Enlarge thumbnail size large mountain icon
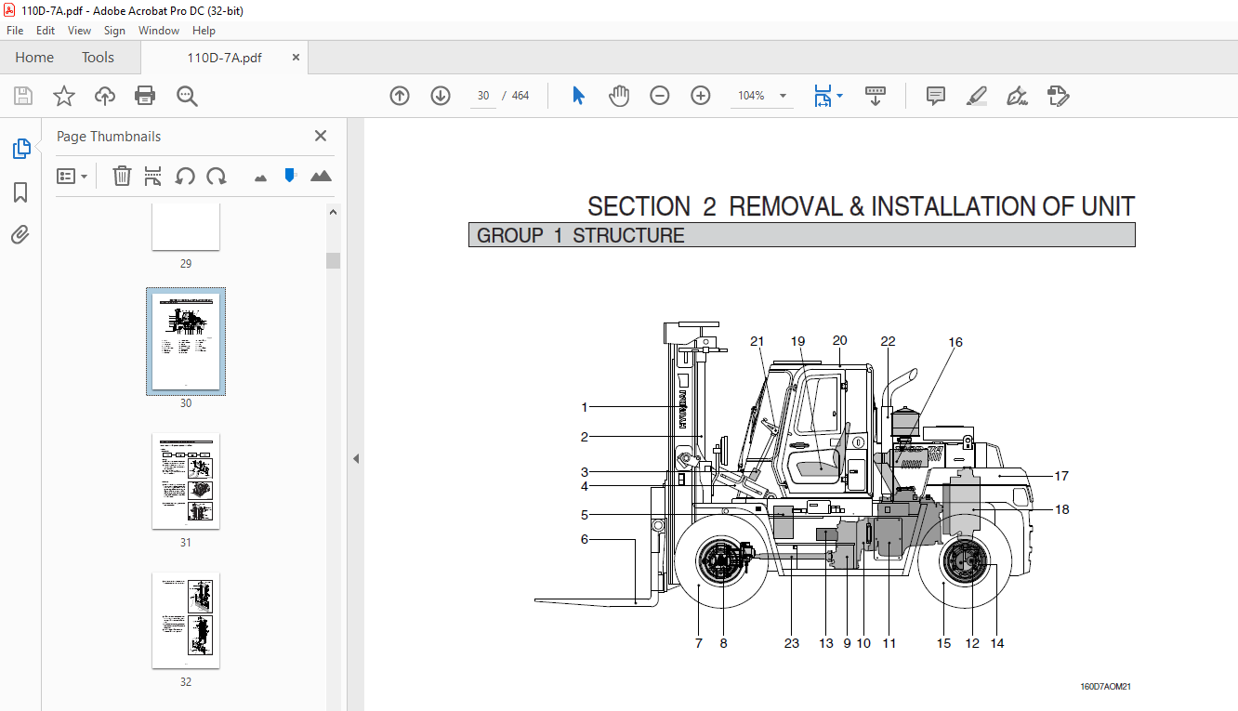Screen dimensions: 1238x711 point(321,176)
